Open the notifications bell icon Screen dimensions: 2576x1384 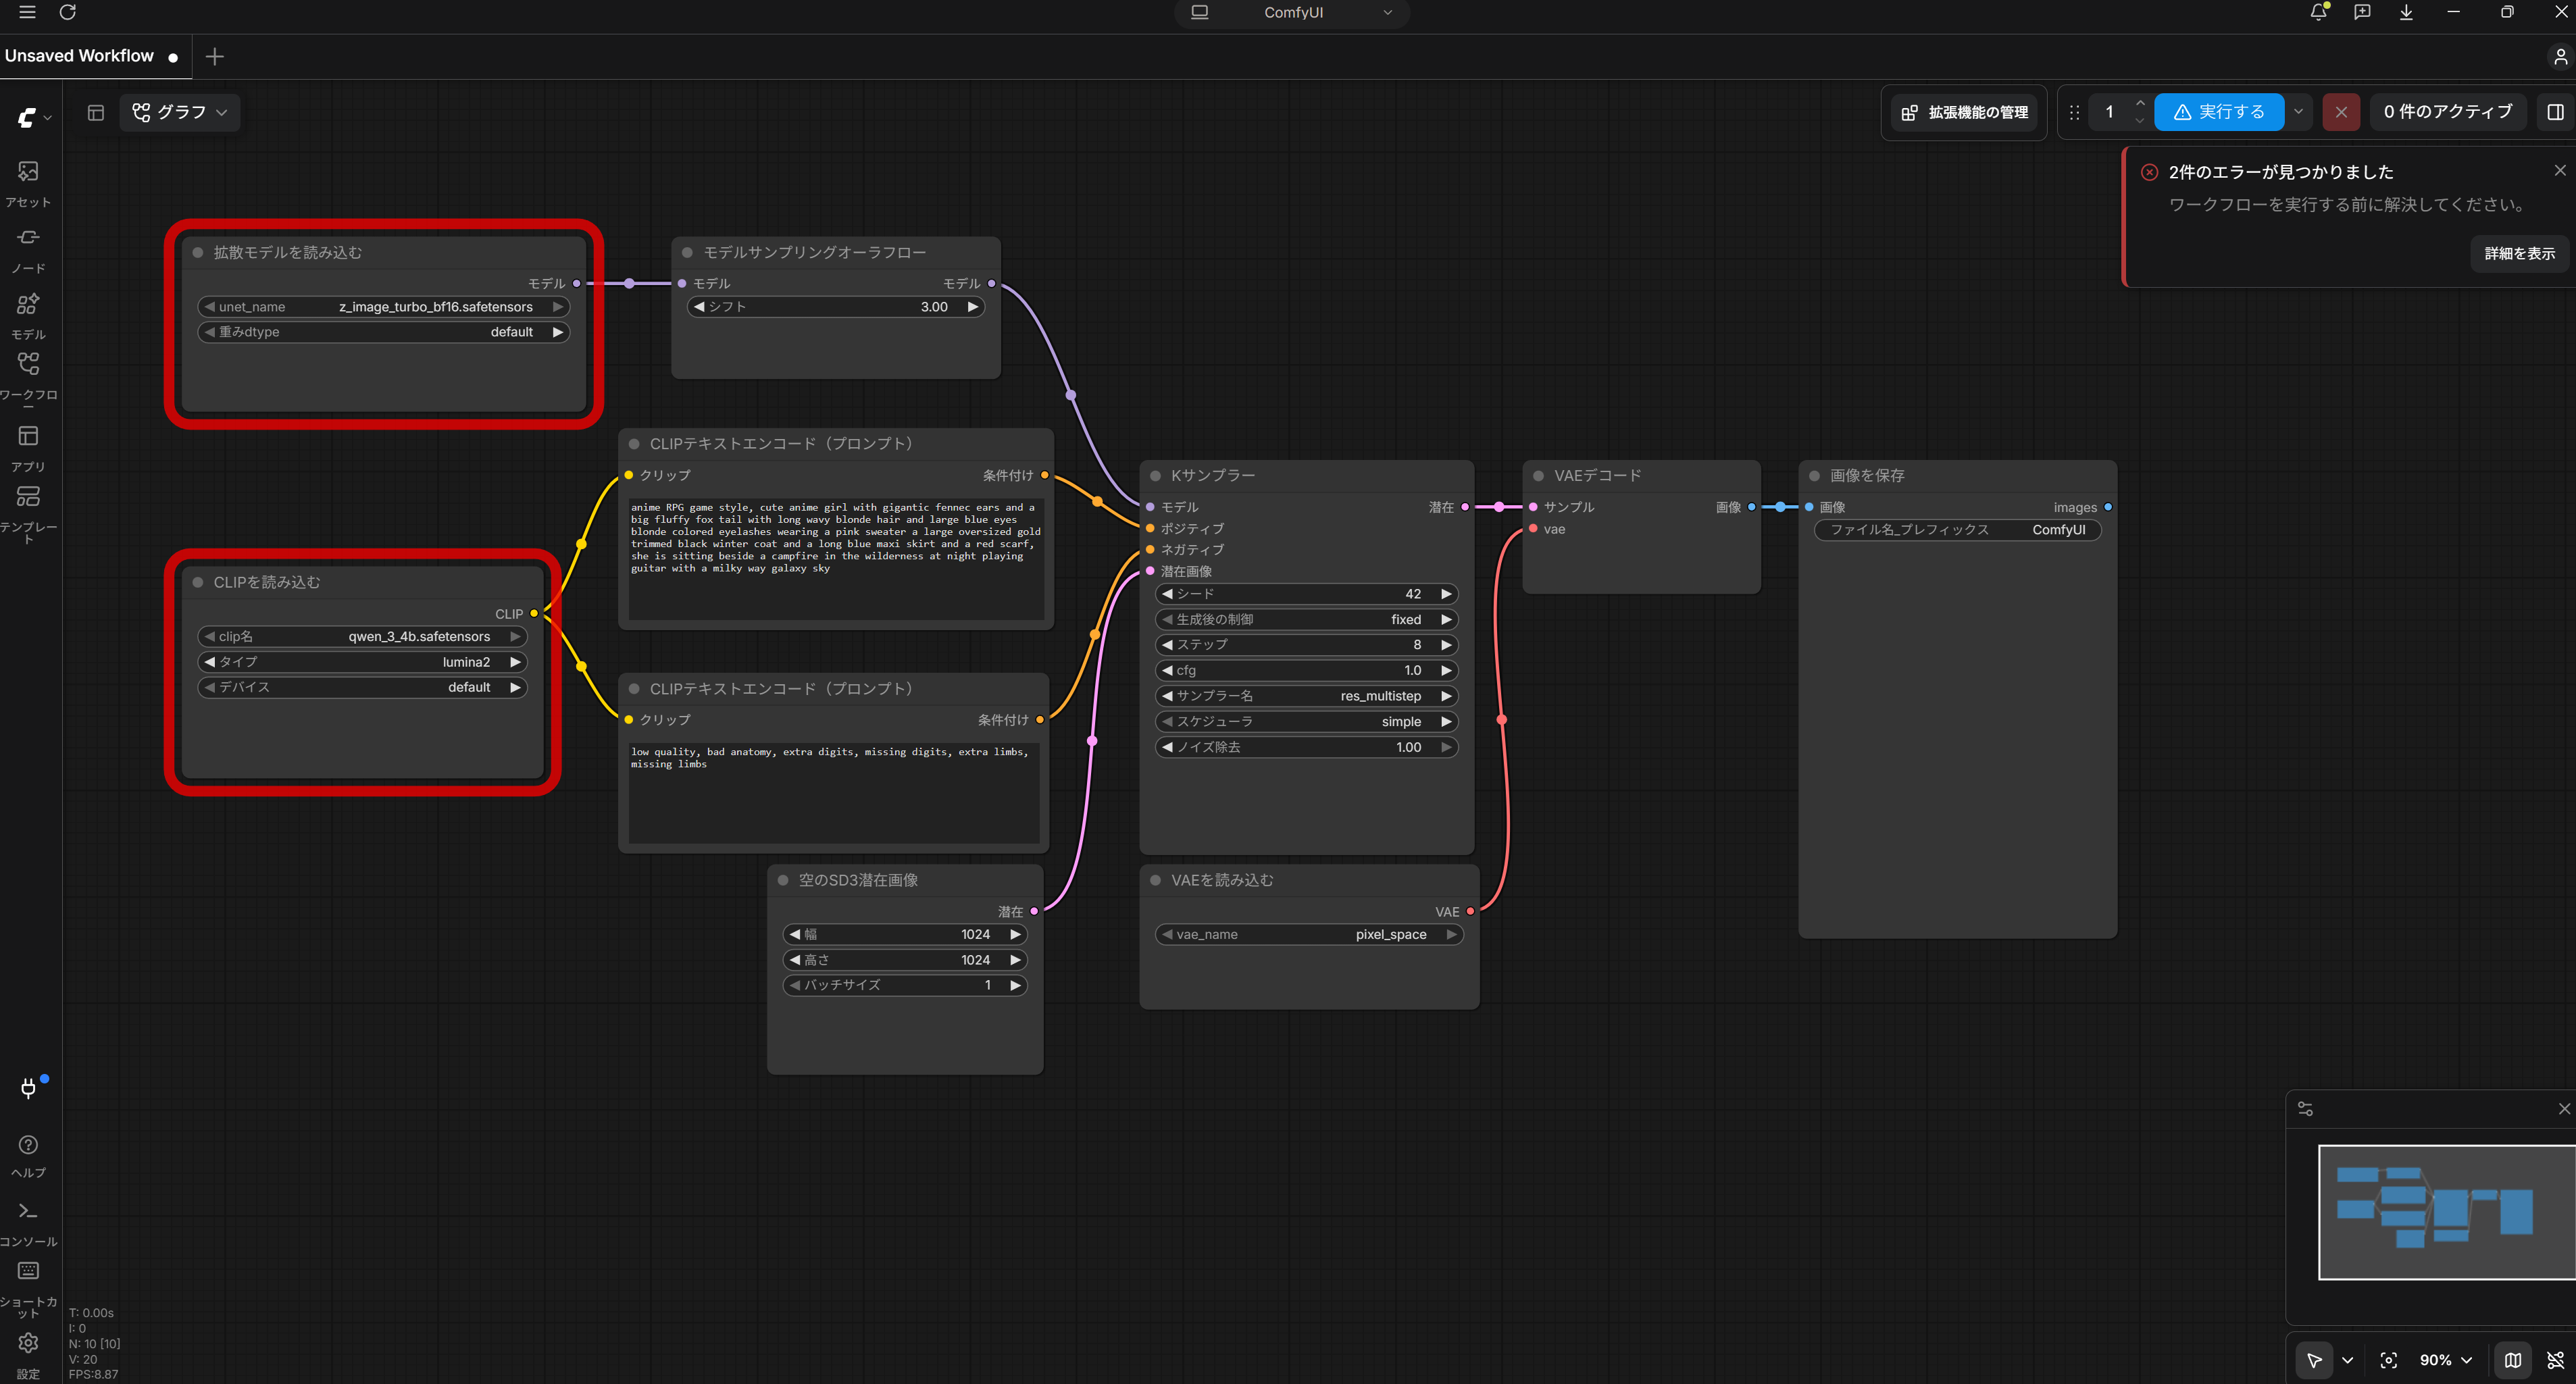pos(2318,12)
